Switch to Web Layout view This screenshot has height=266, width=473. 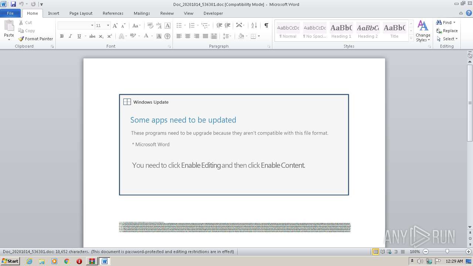(x=389, y=252)
